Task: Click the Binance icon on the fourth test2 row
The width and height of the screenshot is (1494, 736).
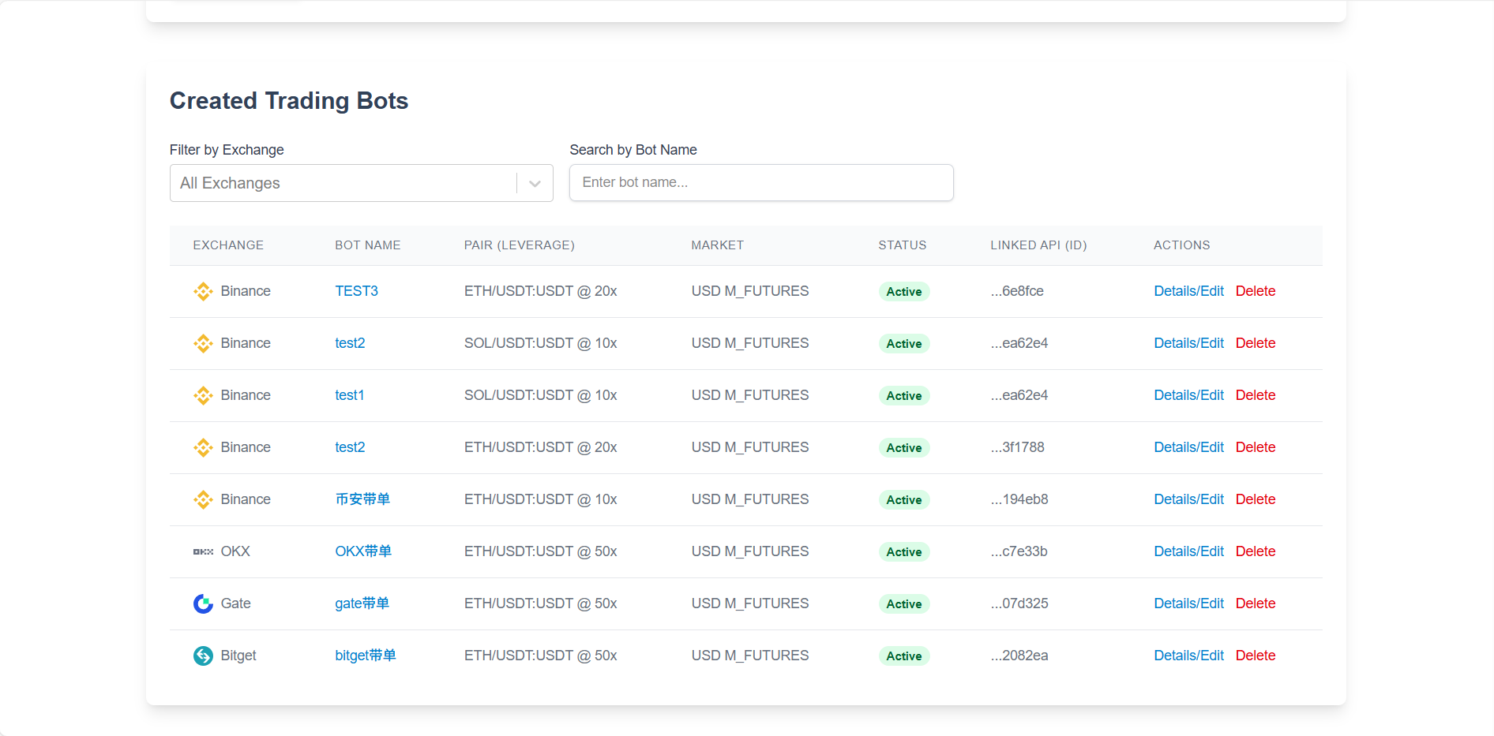Action: [203, 447]
